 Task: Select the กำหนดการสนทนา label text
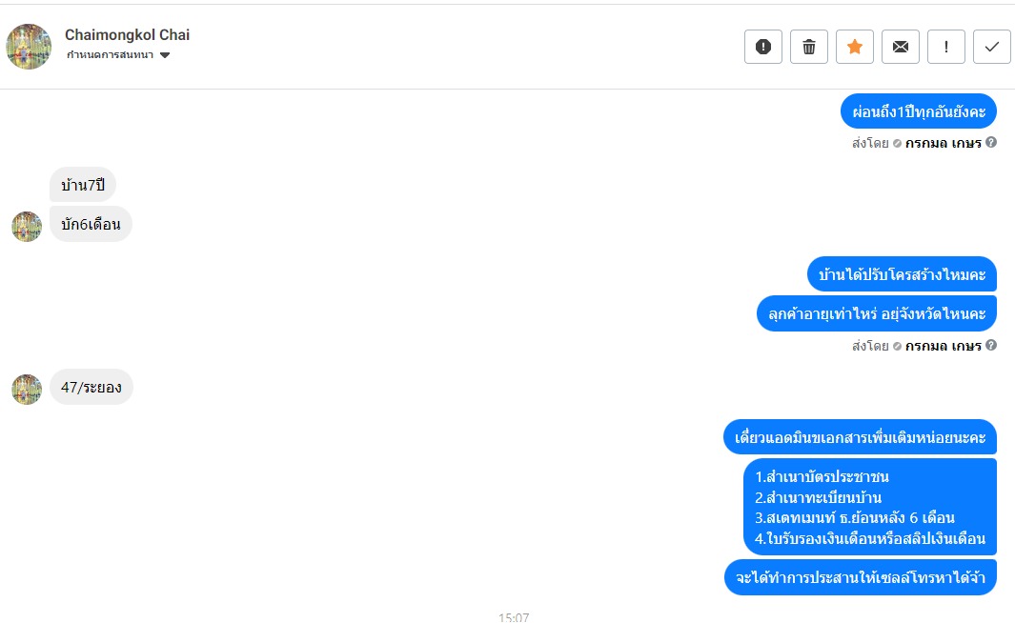pyautogui.click(x=110, y=55)
